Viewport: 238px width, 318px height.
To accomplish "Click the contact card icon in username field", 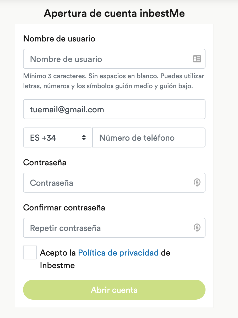I will tap(197, 59).
